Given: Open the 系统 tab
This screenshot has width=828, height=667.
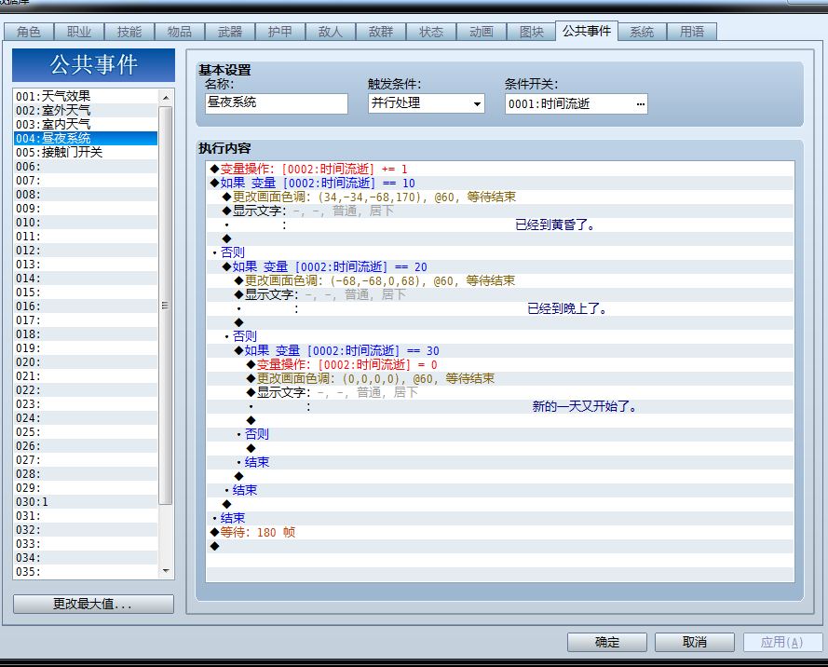Looking at the screenshot, I should point(642,32).
